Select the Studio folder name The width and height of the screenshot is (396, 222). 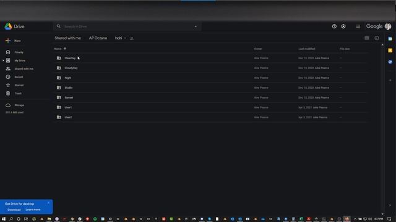pyautogui.click(x=69, y=88)
